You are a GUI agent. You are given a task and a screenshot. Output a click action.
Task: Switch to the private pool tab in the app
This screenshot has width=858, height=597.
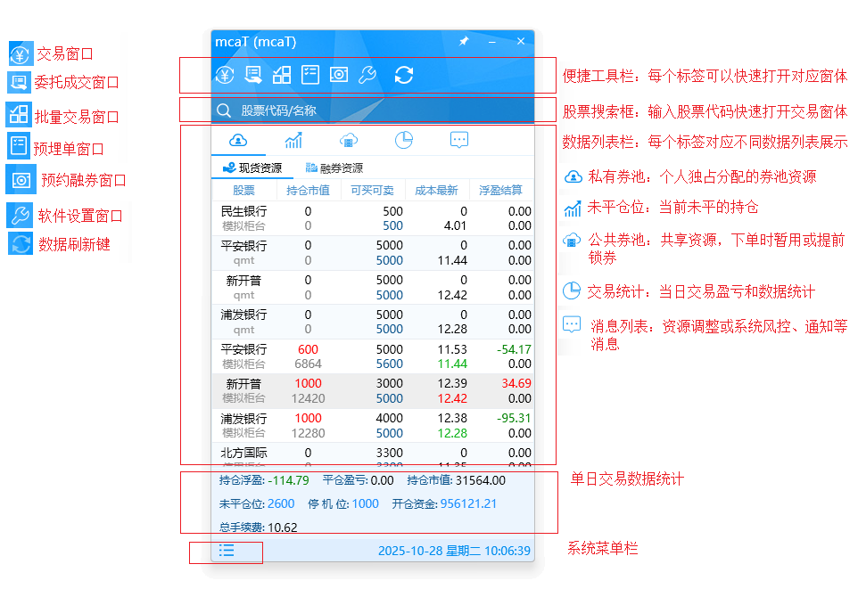tap(238, 141)
